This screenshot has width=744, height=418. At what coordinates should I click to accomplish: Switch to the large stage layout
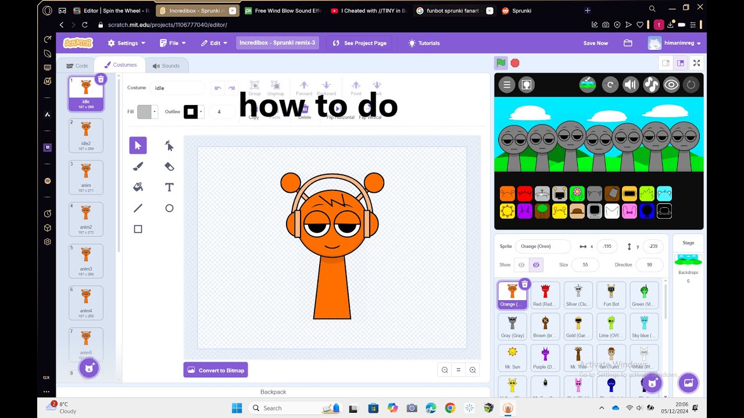pos(680,63)
